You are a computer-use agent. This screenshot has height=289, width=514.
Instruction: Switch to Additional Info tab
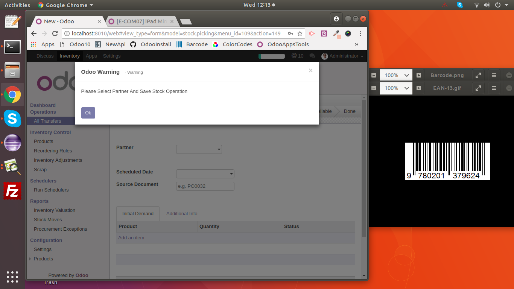pyautogui.click(x=182, y=213)
